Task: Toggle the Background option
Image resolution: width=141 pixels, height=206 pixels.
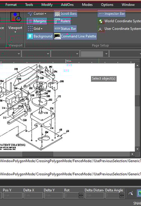Action: point(40,36)
